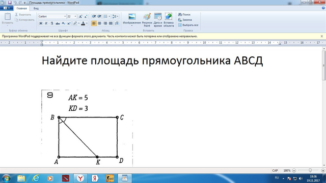Click the decrease indent icon
This screenshot has height=183, width=326.
(94, 16)
